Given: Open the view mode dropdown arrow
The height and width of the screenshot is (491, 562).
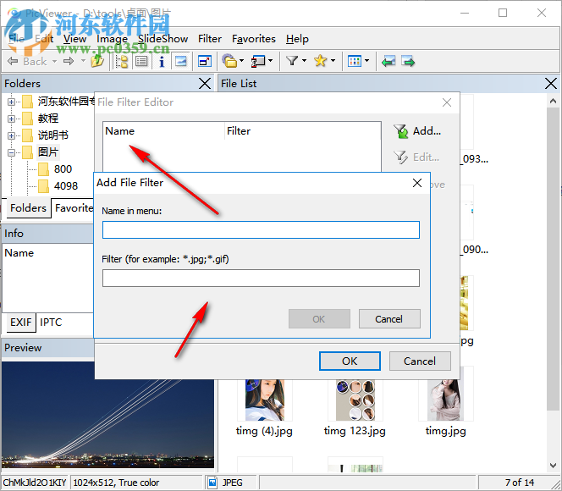Looking at the screenshot, I should (366, 61).
